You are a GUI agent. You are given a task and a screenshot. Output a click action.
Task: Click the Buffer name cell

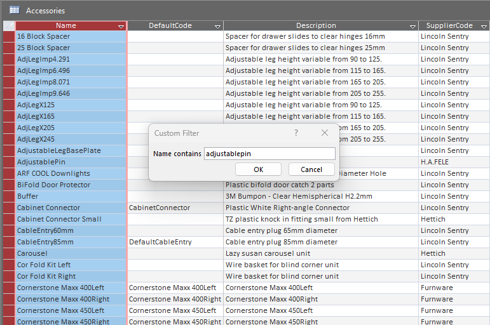click(71, 196)
